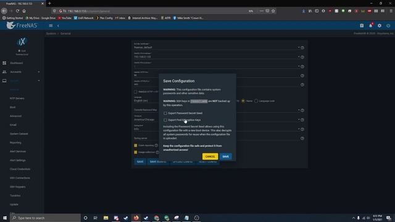Show help for Timezone field

302,120
